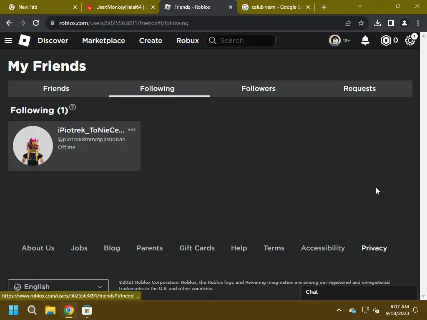Open Gift Cards footer link
Viewport: 427px width, 320px height.
[x=197, y=248]
